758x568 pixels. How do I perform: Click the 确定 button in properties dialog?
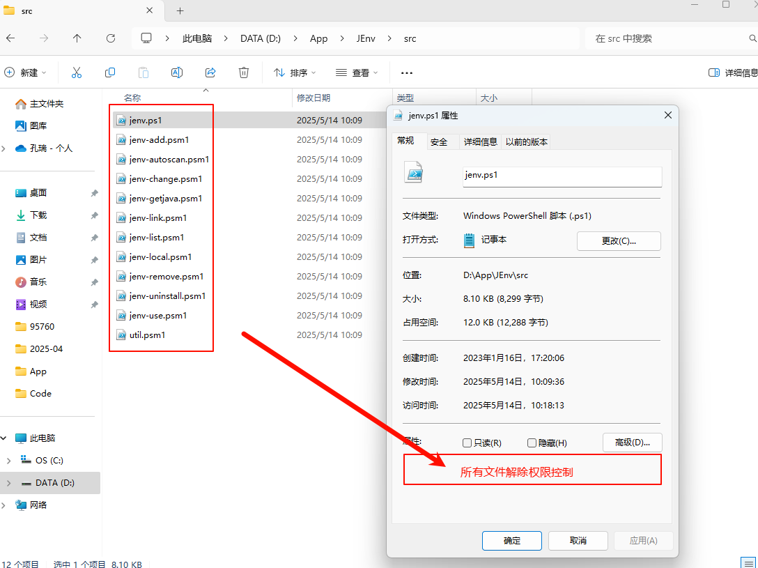tap(512, 541)
